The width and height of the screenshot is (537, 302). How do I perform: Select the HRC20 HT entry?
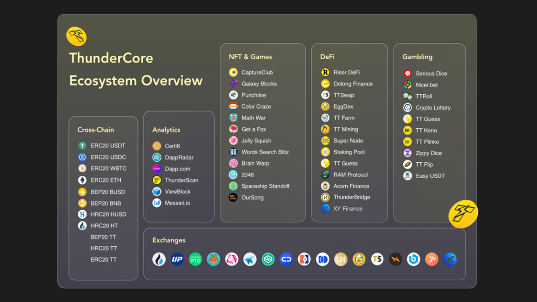98,226
